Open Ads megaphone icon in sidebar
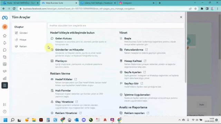The width and height of the screenshot is (221, 124). click(4, 71)
